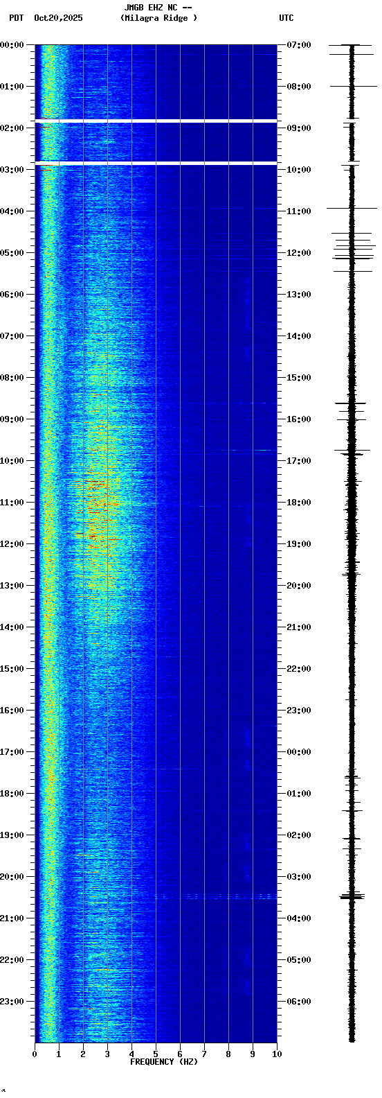Viewport: 382px width, 1098px height.
Task: Click the 'PDT' timezone label
Action: (x=16, y=18)
